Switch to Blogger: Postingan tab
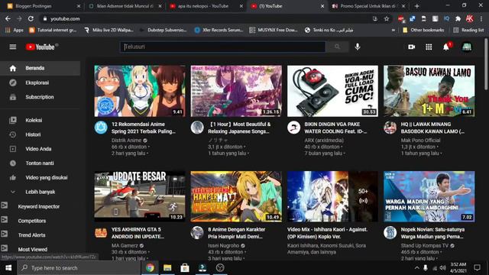The height and width of the screenshot is (275, 489). (x=43, y=6)
